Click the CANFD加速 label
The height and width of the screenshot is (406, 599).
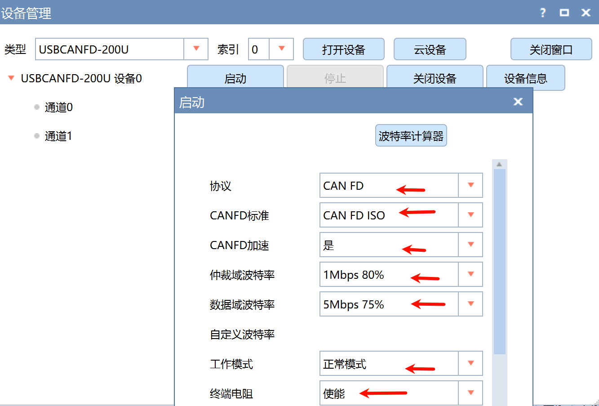240,245
